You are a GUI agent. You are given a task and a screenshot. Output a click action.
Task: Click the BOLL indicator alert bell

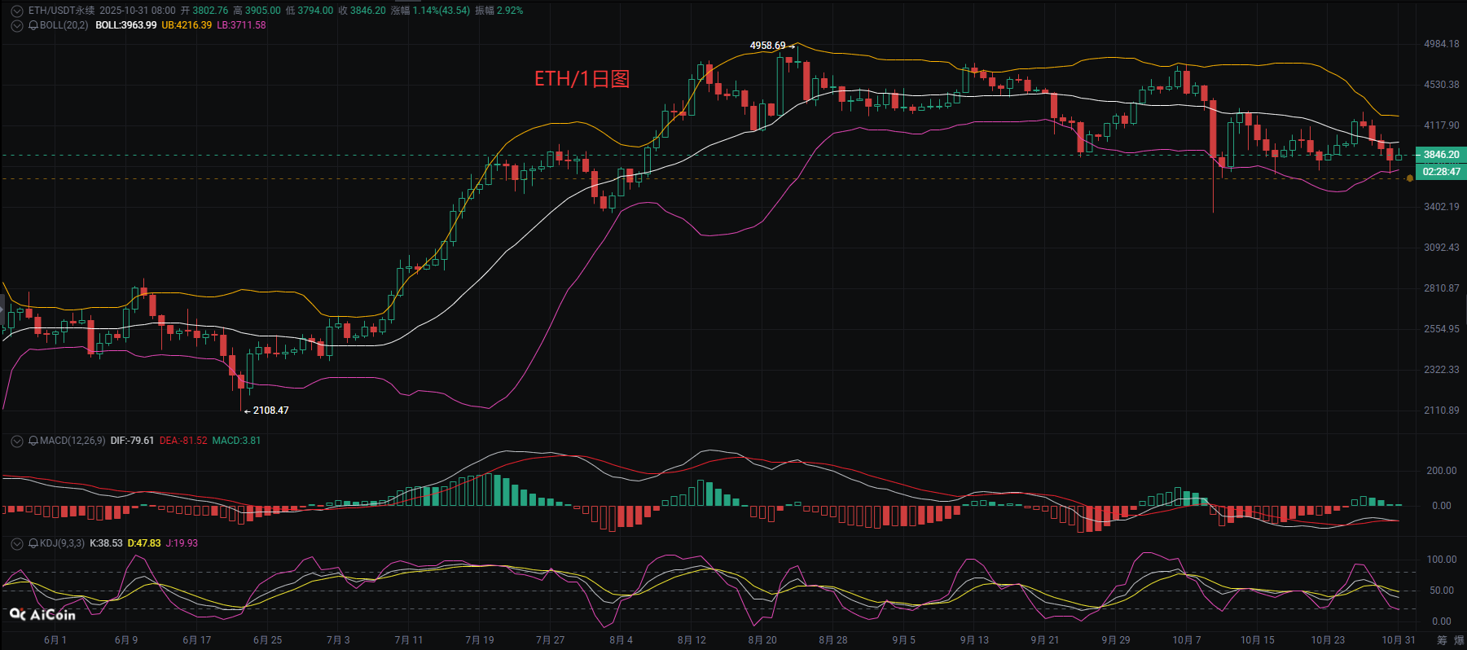[33, 25]
